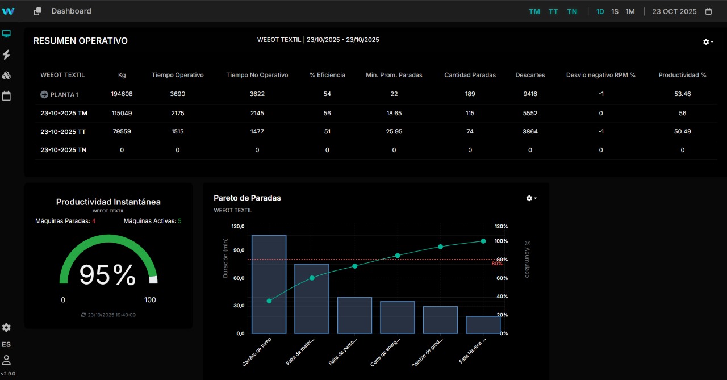Enable the TM shift filter

tap(534, 11)
